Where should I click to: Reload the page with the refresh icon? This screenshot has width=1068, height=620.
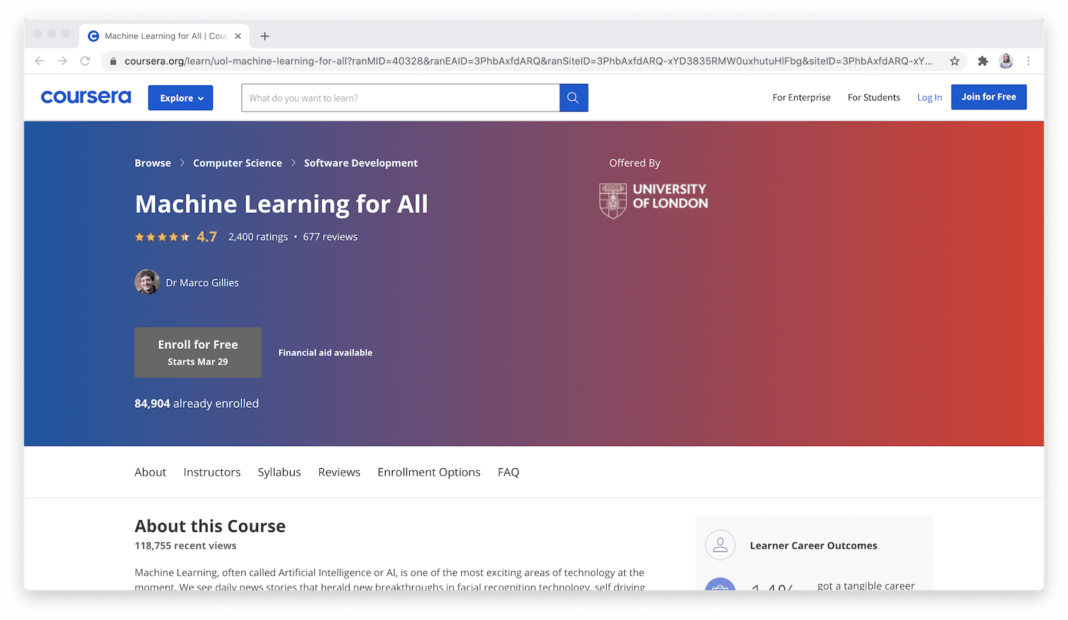coord(85,60)
